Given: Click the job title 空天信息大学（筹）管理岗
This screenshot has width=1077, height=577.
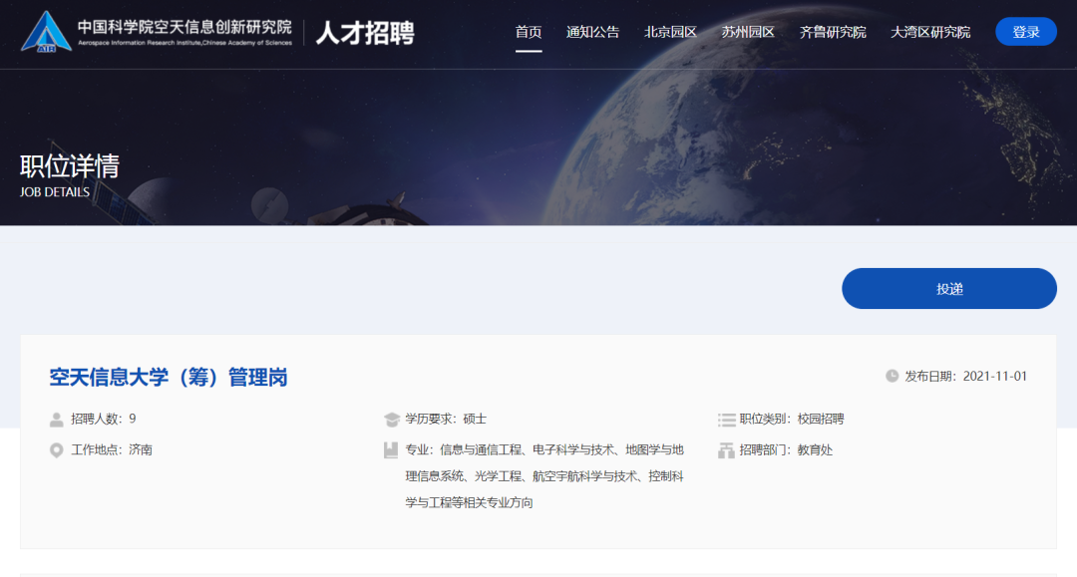Looking at the screenshot, I should (x=169, y=378).
